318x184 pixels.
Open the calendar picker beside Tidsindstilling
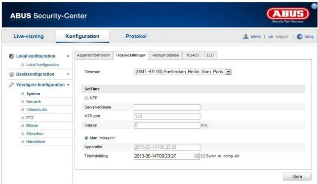coord(196,156)
